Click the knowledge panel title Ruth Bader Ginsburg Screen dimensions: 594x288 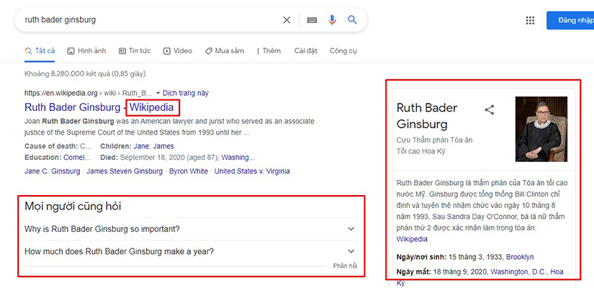pyautogui.click(x=427, y=116)
